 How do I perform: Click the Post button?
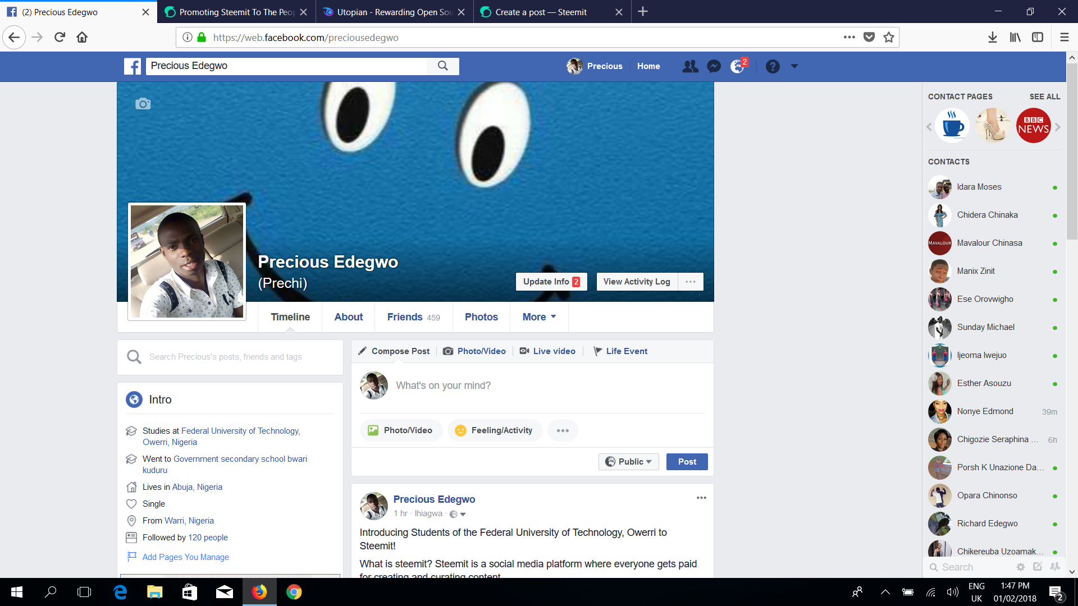[687, 461]
